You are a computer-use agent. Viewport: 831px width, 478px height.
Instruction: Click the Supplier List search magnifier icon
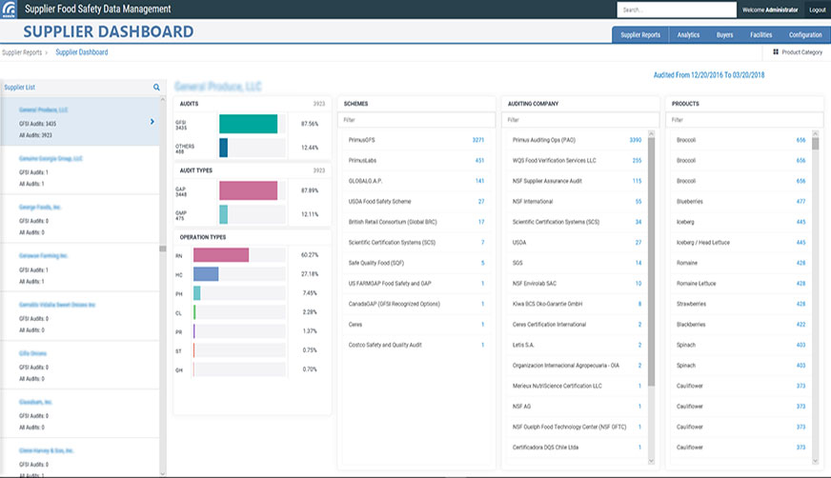pos(157,87)
